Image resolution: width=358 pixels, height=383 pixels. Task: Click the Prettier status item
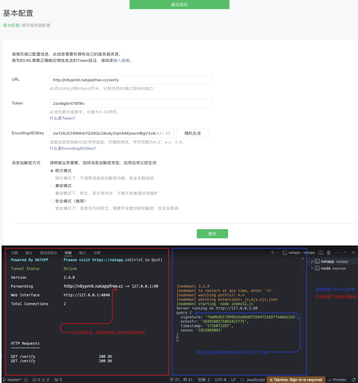(337, 380)
